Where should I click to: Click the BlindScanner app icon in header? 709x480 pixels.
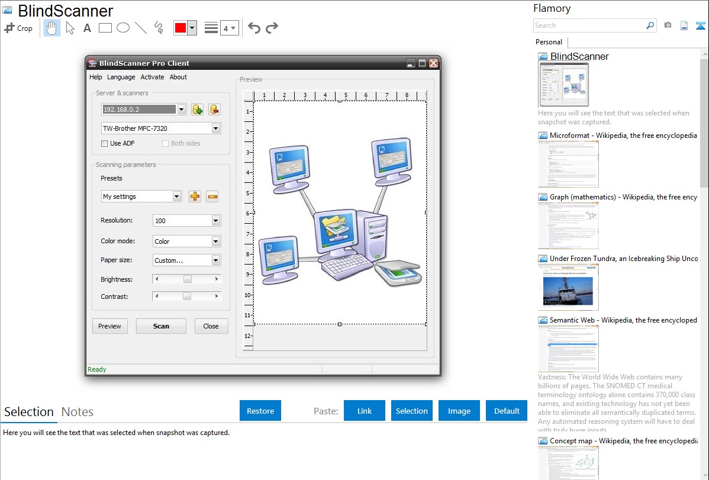(x=7, y=10)
